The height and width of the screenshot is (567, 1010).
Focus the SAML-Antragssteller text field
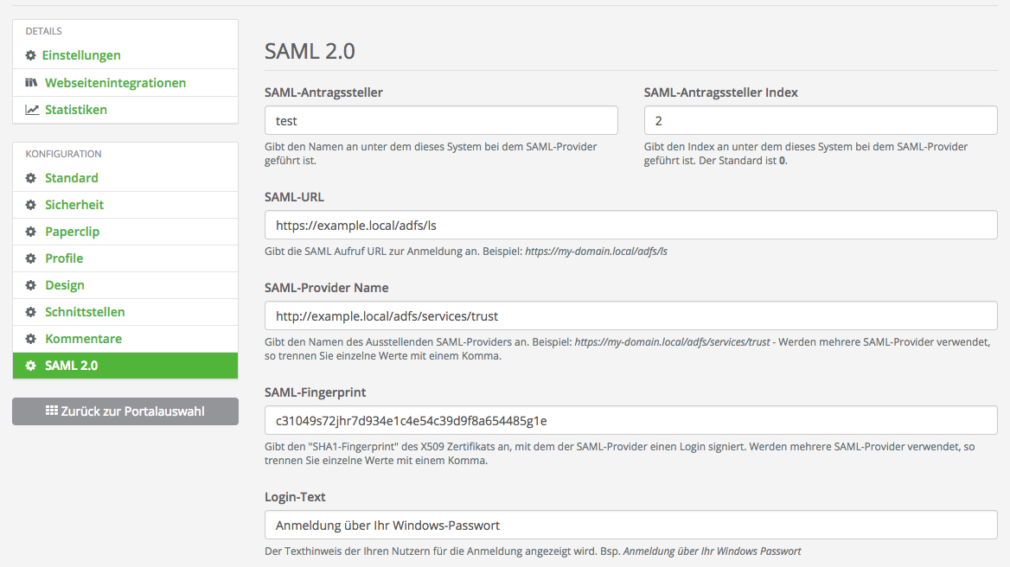441,120
